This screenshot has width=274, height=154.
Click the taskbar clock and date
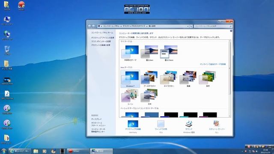pyautogui.click(x=265, y=151)
